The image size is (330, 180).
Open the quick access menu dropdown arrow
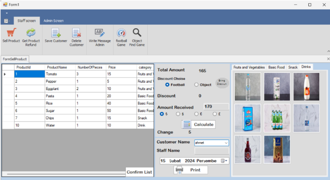pos(7,13)
